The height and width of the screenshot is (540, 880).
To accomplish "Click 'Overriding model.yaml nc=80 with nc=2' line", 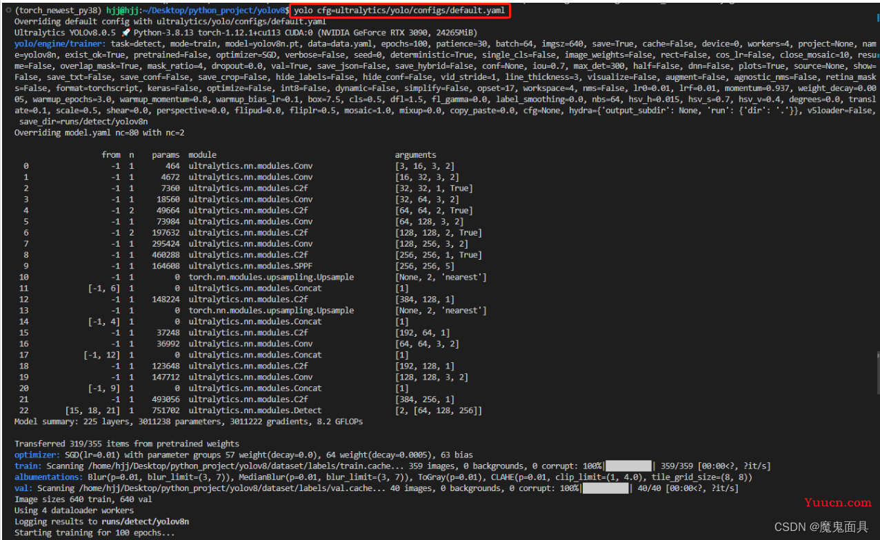I will (99, 132).
